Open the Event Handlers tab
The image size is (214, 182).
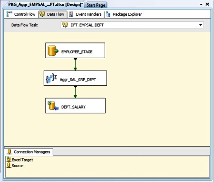[86, 14]
